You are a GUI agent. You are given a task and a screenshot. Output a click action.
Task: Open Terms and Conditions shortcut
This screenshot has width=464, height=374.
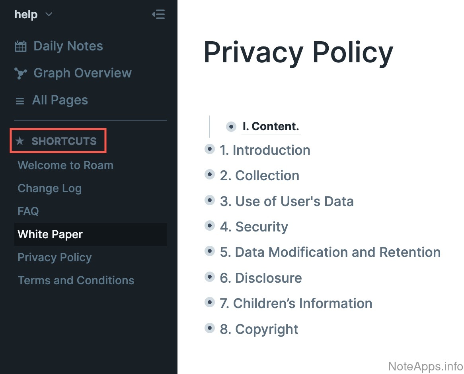(x=76, y=280)
